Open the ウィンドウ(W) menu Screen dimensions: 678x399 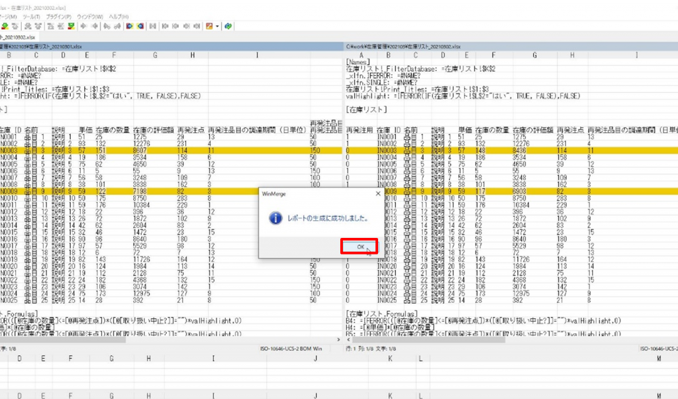tap(89, 16)
